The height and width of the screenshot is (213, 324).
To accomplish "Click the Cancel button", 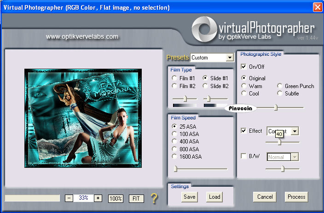I will point(265,197).
